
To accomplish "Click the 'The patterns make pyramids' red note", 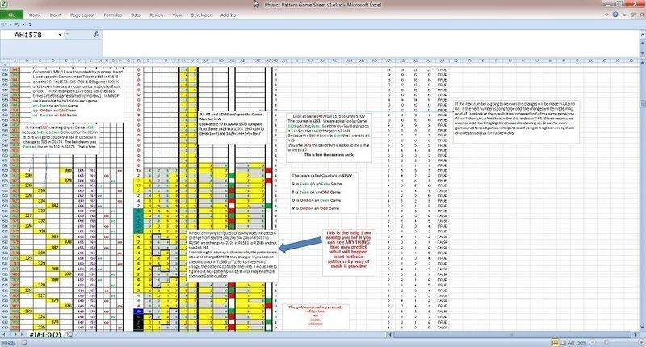I will coord(317,316).
